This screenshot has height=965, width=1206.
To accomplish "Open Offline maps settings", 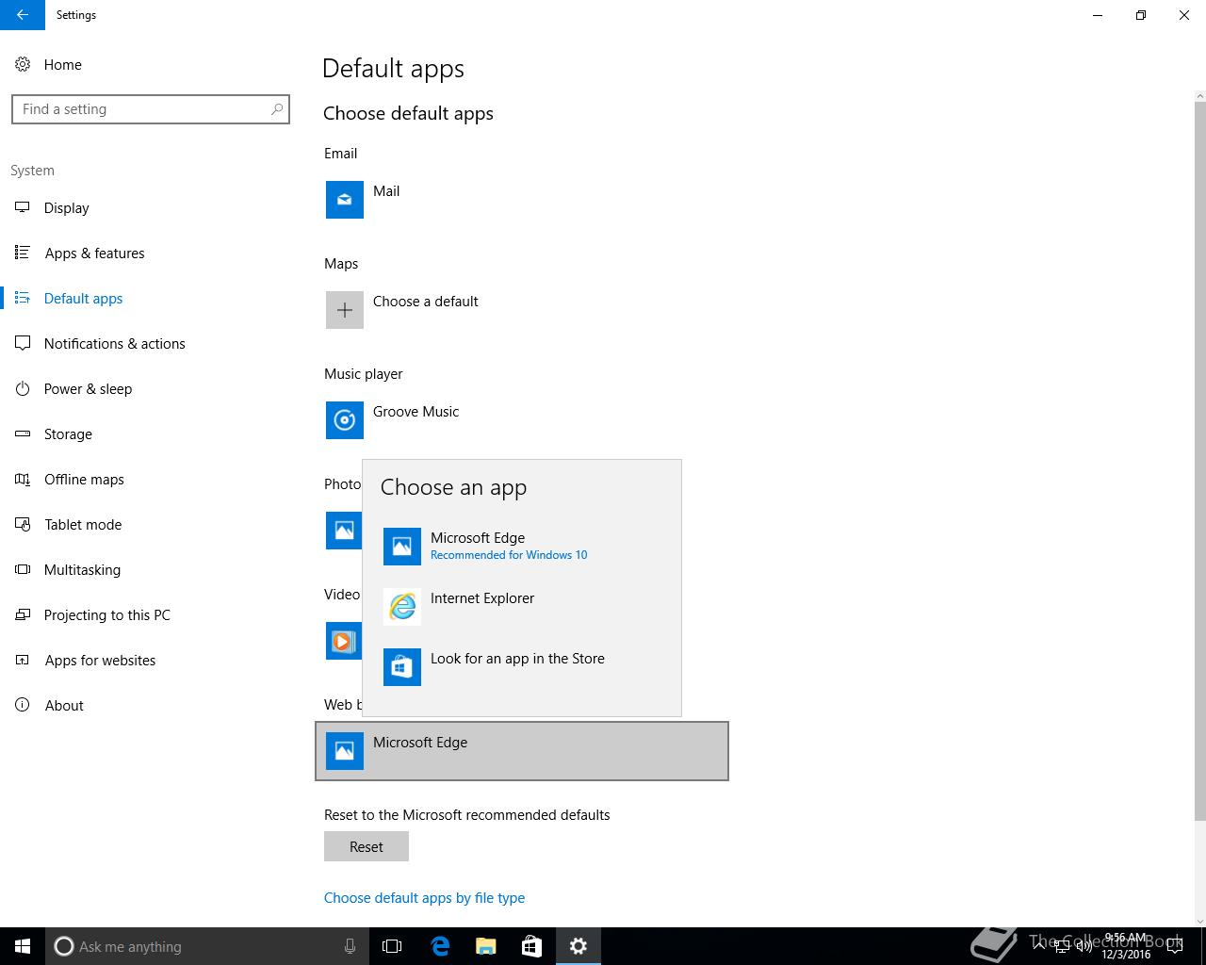I will (84, 480).
